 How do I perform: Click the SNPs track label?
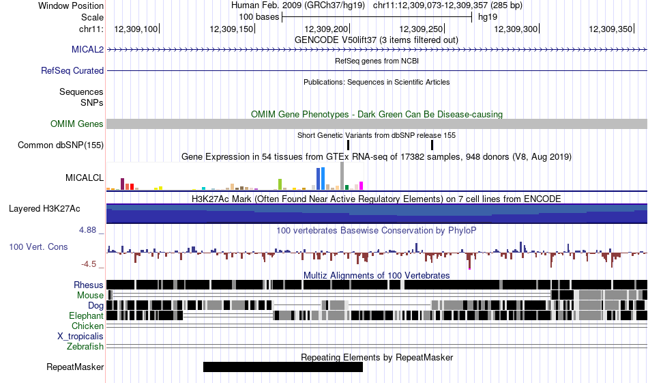click(x=92, y=102)
